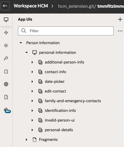Open the edit-contact page
Screen dimensions: 124x147
(x=55, y=91)
